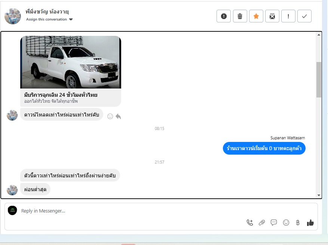The image size is (328, 245).
Task: Click the phone-plus call request icon
Action: 250,223
